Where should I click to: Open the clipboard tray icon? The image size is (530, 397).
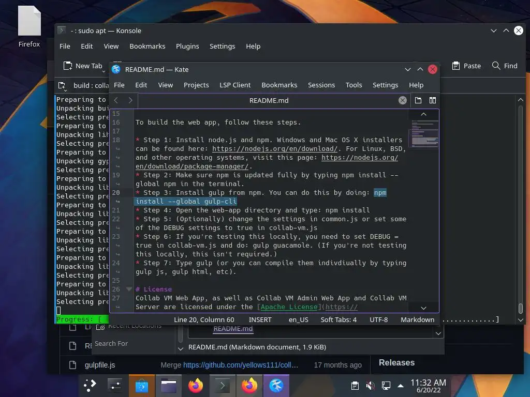pyautogui.click(x=355, y=386)
